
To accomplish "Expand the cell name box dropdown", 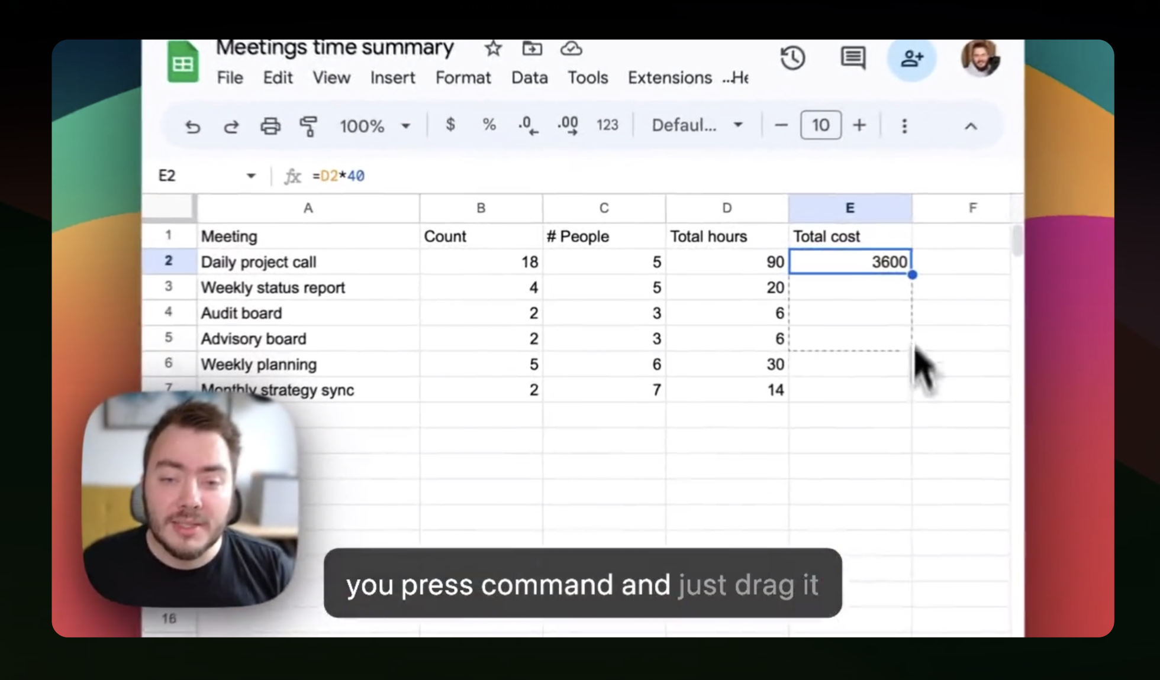I will 251,176.
